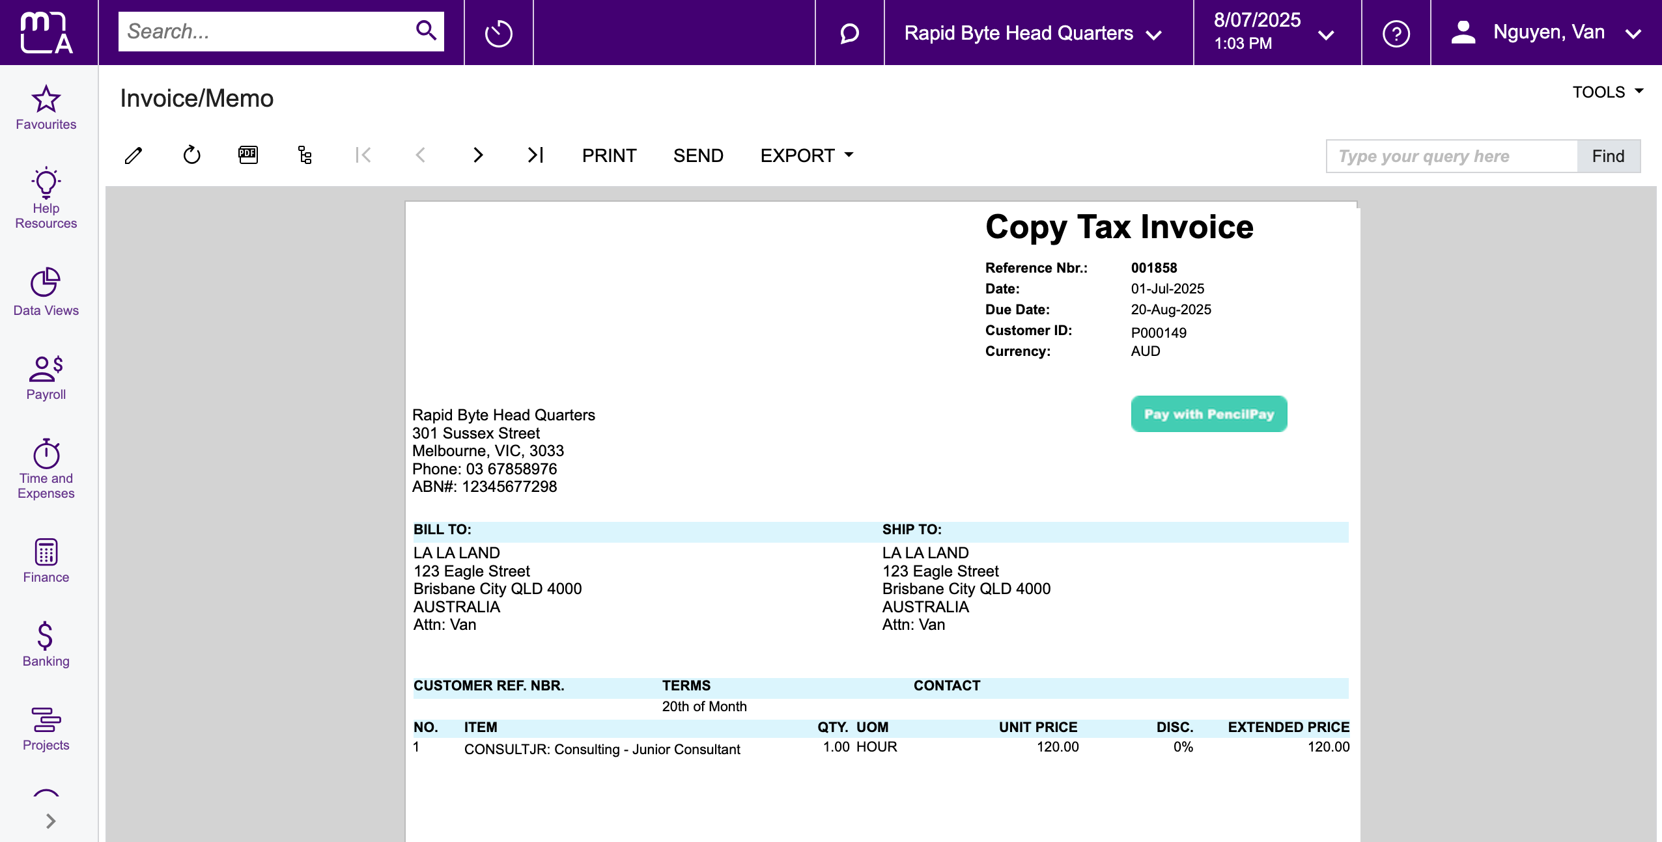Go to last page icon

coord(535,155)
